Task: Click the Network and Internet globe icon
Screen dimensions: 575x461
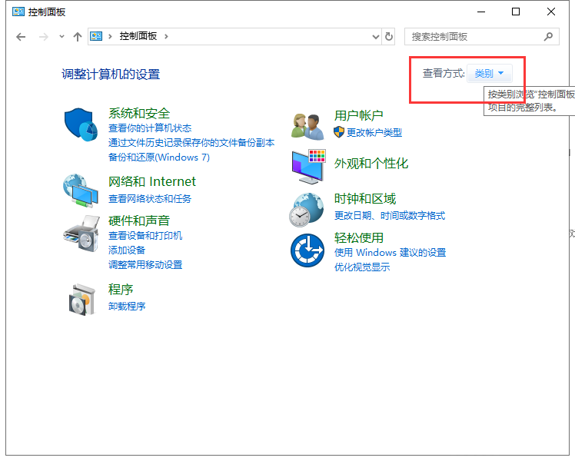Action: [x=81, y=191]
